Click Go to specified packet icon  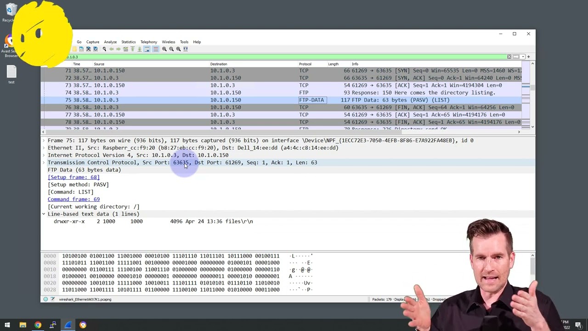pyautogui.click(x=125, y=49)
